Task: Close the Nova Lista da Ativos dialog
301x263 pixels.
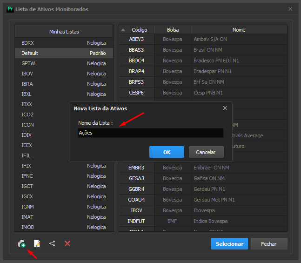Action: click(225, 108)
